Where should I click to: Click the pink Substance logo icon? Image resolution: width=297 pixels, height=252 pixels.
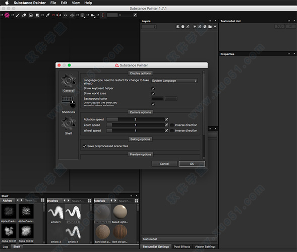7,15
